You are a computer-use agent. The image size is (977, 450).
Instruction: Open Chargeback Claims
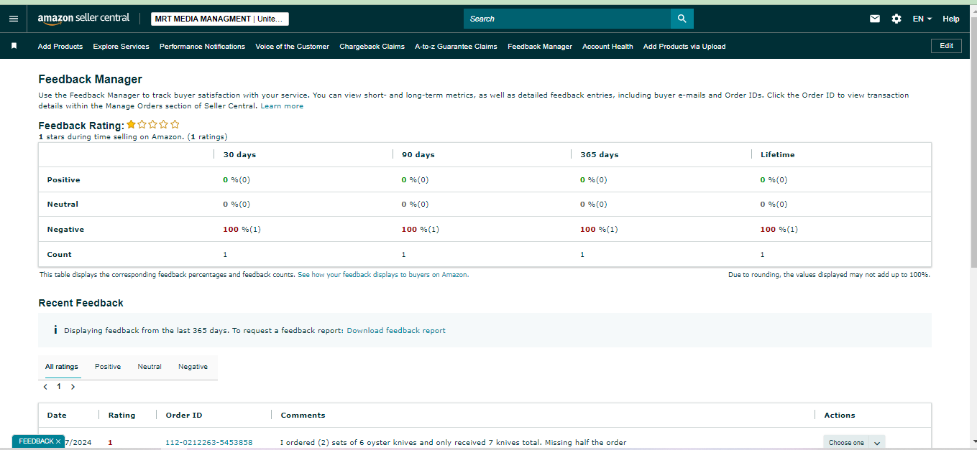pyautogui.click(x=372, y=46)
